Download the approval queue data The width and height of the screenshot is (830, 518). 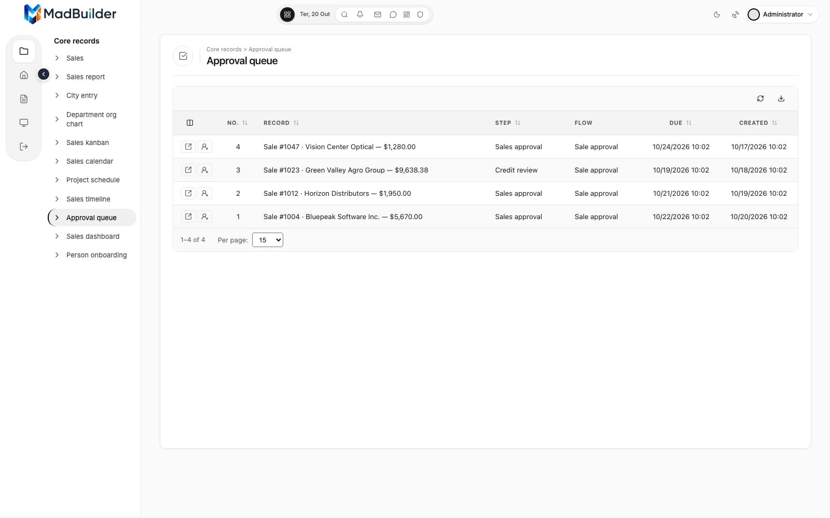click(781, 98)
